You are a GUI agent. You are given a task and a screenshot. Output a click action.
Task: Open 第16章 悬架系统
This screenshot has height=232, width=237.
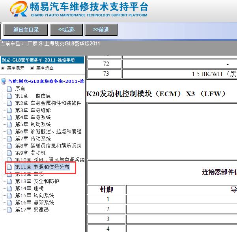pyautogui.click(x=34, y=202)
